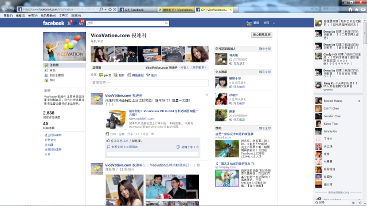Click the VicoVation.com author name on first post
Screen dimensions: 367x206
124,96
